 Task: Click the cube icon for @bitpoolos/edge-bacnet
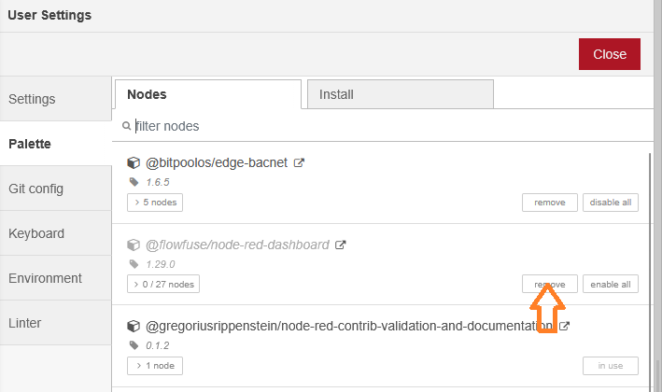pos(134,162)
